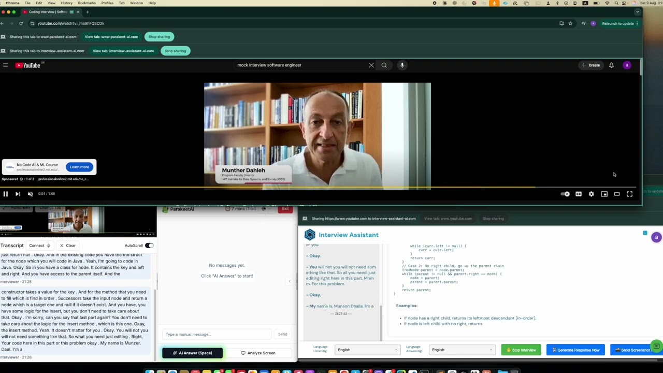The height and width of the screenshot is (373, 663).
Task: Click Generate Response Now
Action: (x=575, y=350)
